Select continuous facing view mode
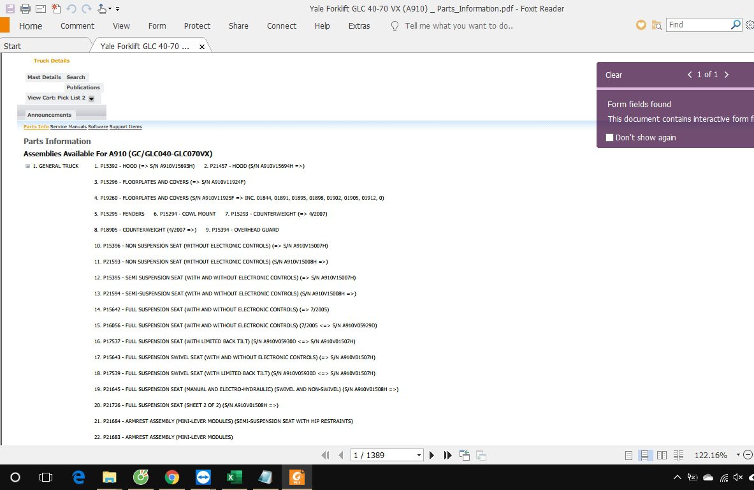 tap(679, 456)
